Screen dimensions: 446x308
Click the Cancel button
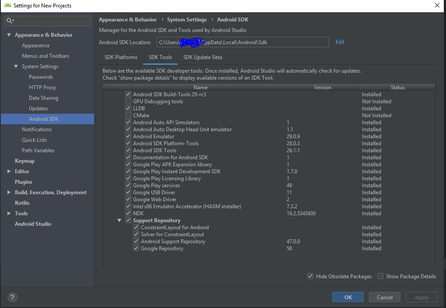pyautogui.click(x=384, y=297)
